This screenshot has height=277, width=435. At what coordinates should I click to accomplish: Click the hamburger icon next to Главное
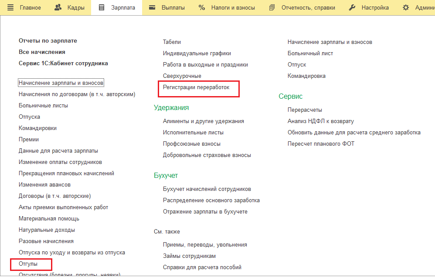pos(10,7)
